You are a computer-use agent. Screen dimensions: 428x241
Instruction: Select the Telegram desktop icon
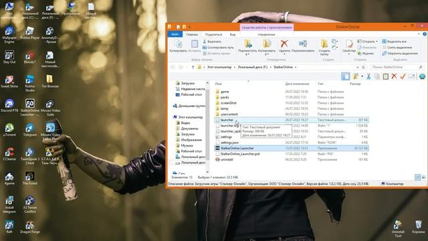pos(29,130)
